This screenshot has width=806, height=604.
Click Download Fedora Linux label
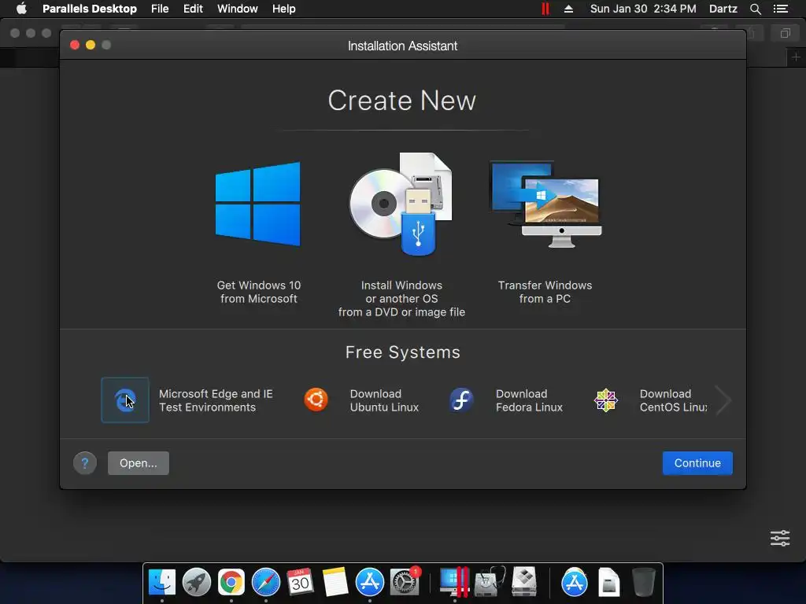[x=529, y=400]
